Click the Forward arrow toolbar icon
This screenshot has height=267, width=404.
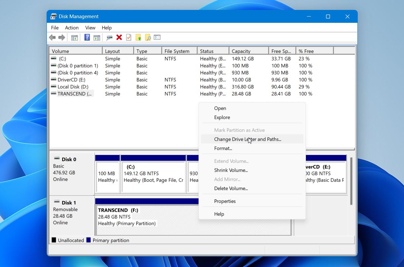[x=61, y=37]
